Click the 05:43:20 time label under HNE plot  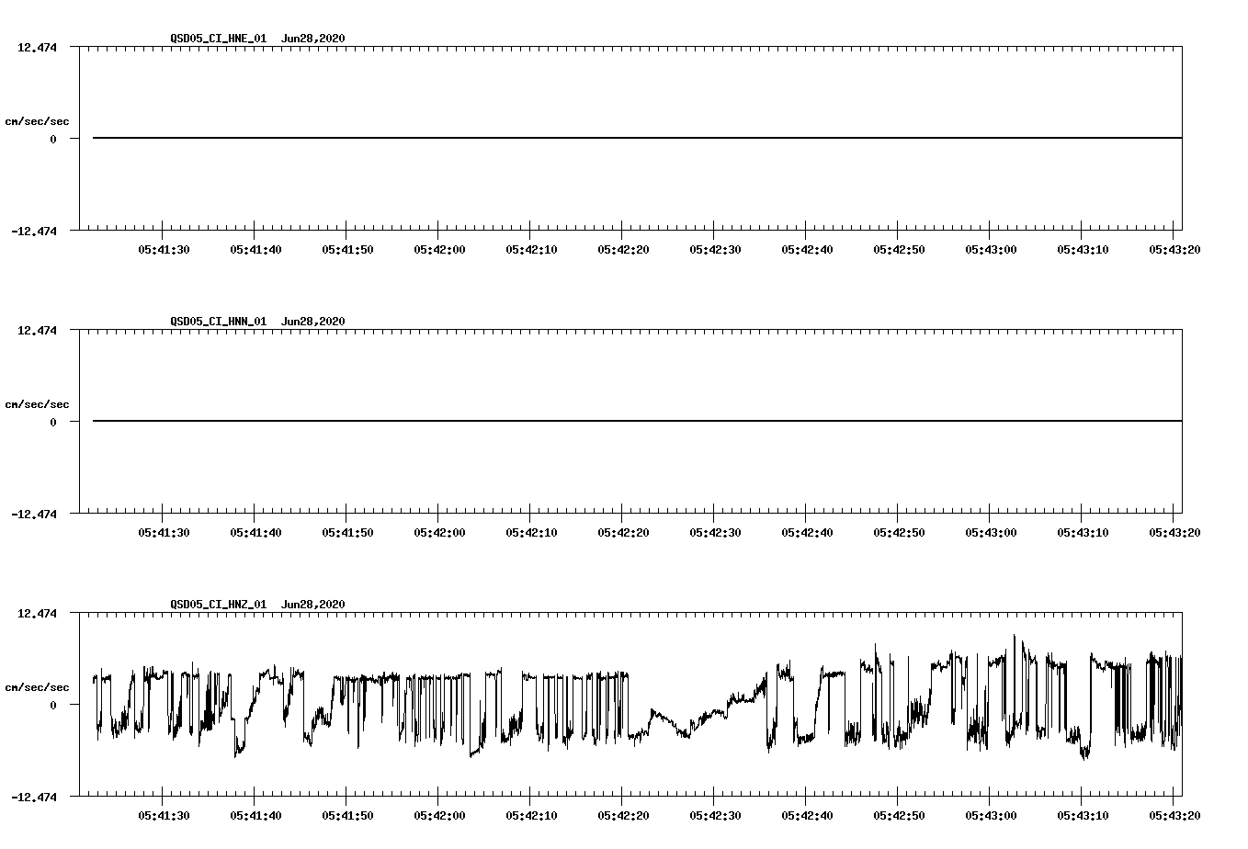1174,249
